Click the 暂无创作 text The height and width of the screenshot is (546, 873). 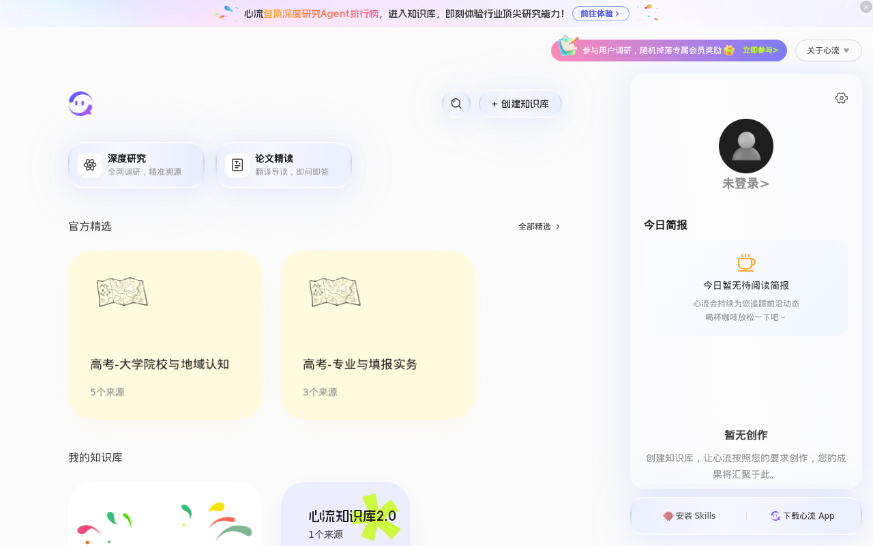746,435
